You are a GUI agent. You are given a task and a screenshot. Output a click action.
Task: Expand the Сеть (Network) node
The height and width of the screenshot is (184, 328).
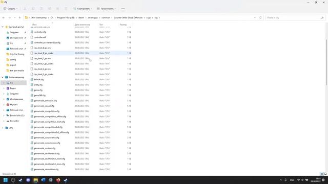(3, 128)
